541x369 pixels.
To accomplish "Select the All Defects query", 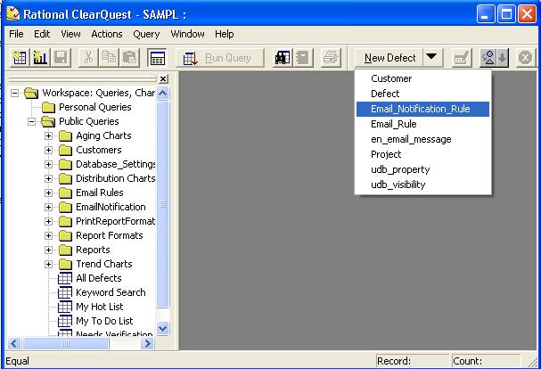I will (99, 278).
